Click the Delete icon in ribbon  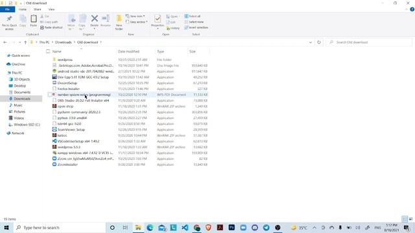point(94,22)
